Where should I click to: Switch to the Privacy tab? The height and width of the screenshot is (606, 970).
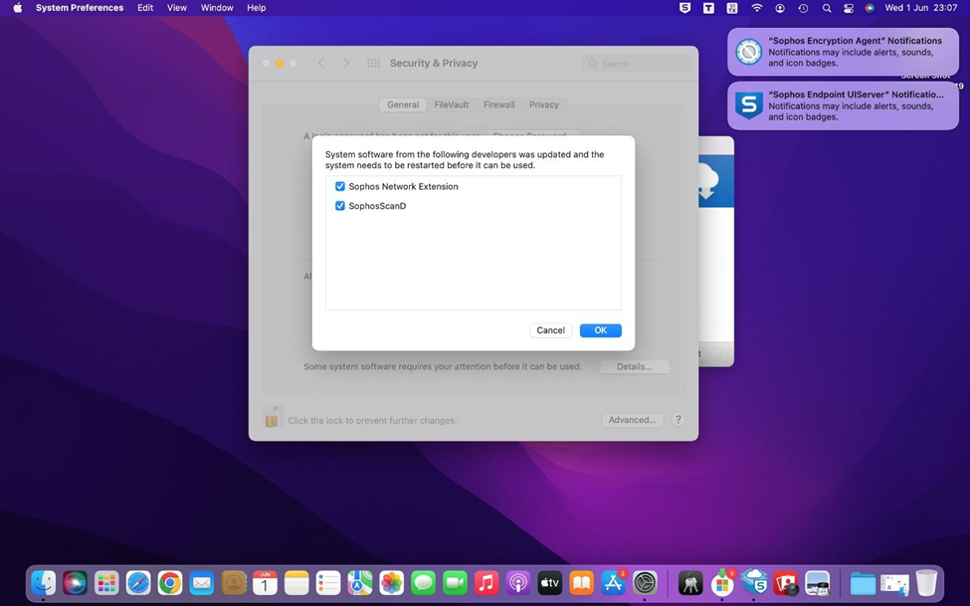click(544, 104)
